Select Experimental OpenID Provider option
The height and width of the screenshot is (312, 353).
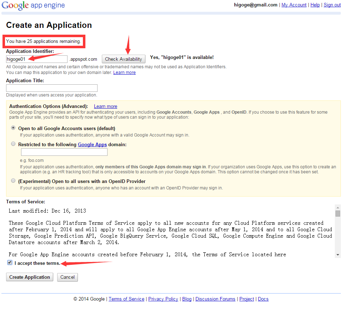pyautogui.click(x=13, y=180)
